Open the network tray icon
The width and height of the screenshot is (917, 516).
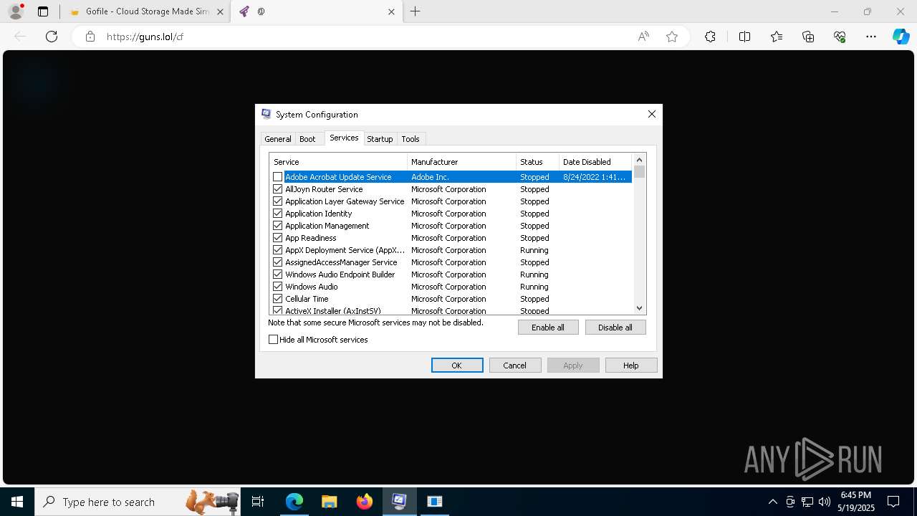(x=807, y=502)
